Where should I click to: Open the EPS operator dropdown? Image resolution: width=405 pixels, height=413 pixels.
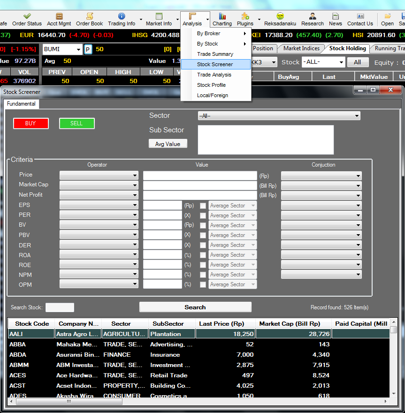(99, 205)
